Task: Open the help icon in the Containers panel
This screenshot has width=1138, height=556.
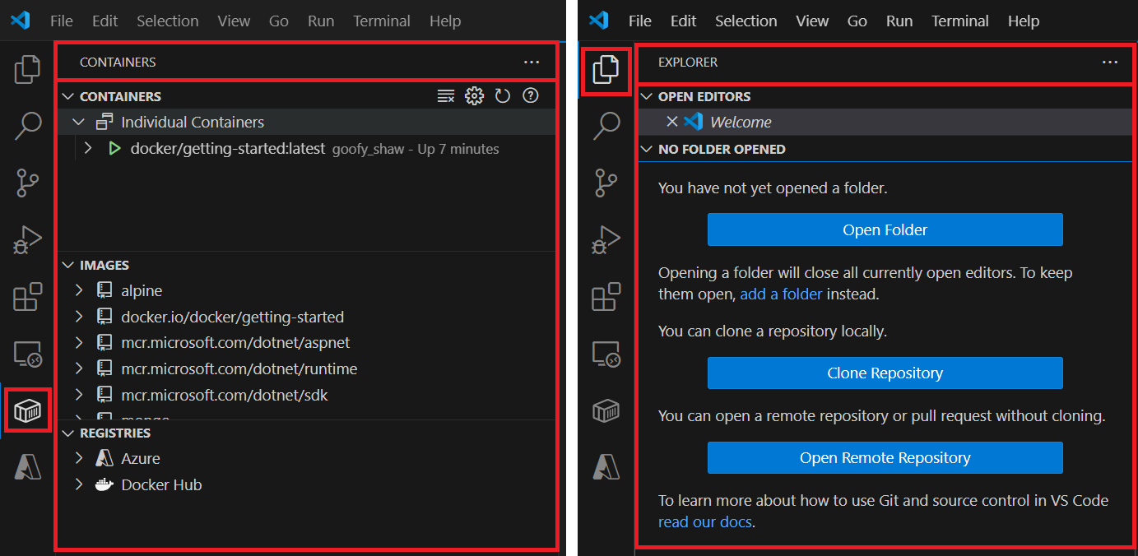Action: [530, 95]
